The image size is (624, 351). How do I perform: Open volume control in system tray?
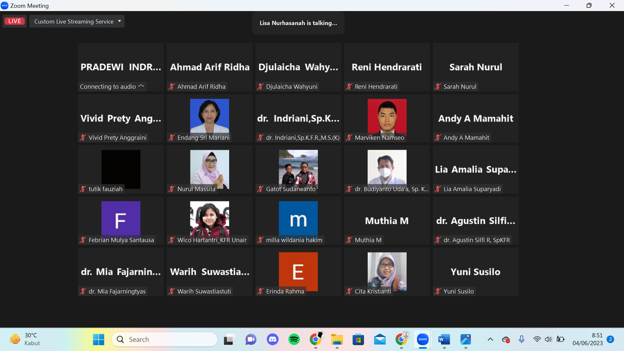548,340
